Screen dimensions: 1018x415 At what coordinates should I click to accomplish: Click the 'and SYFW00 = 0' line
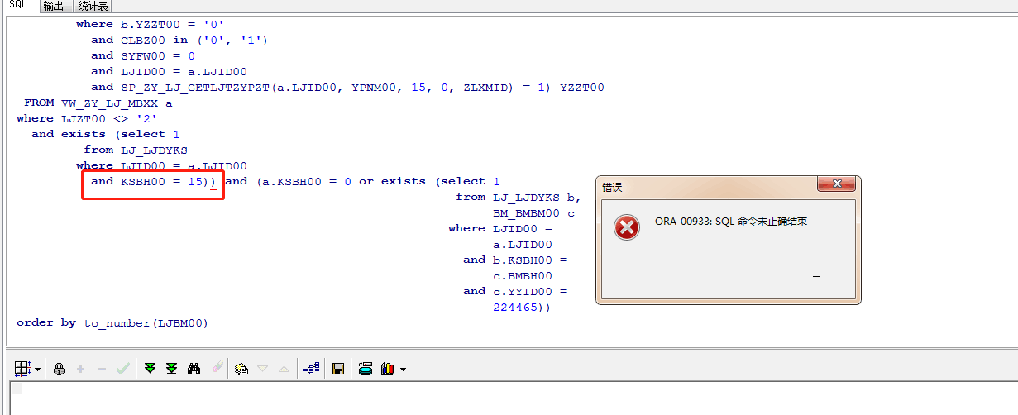[x=143, y=56]
